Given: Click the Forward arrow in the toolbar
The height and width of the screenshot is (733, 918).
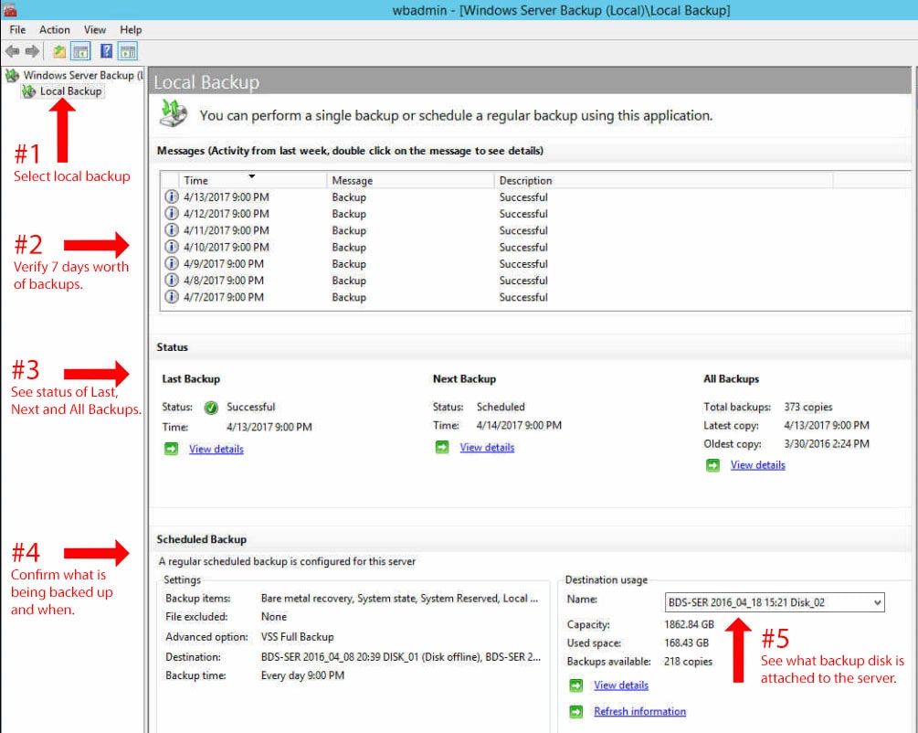Looking at the screenshot, I should click(32, 51).
